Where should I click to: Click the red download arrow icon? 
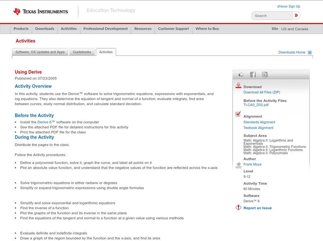pos(238,85)
